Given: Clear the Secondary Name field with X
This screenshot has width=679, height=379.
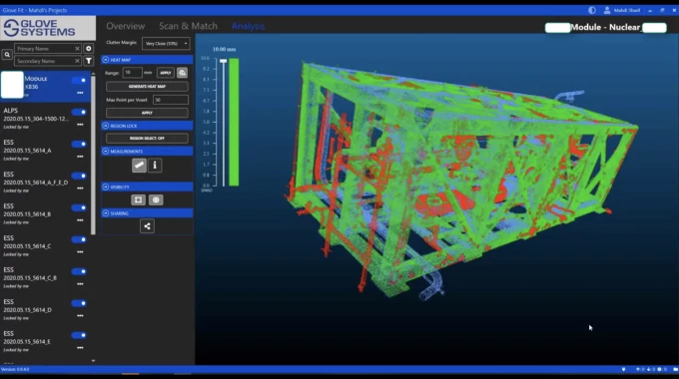Looking at the screenshot, I should click(77, 61).
